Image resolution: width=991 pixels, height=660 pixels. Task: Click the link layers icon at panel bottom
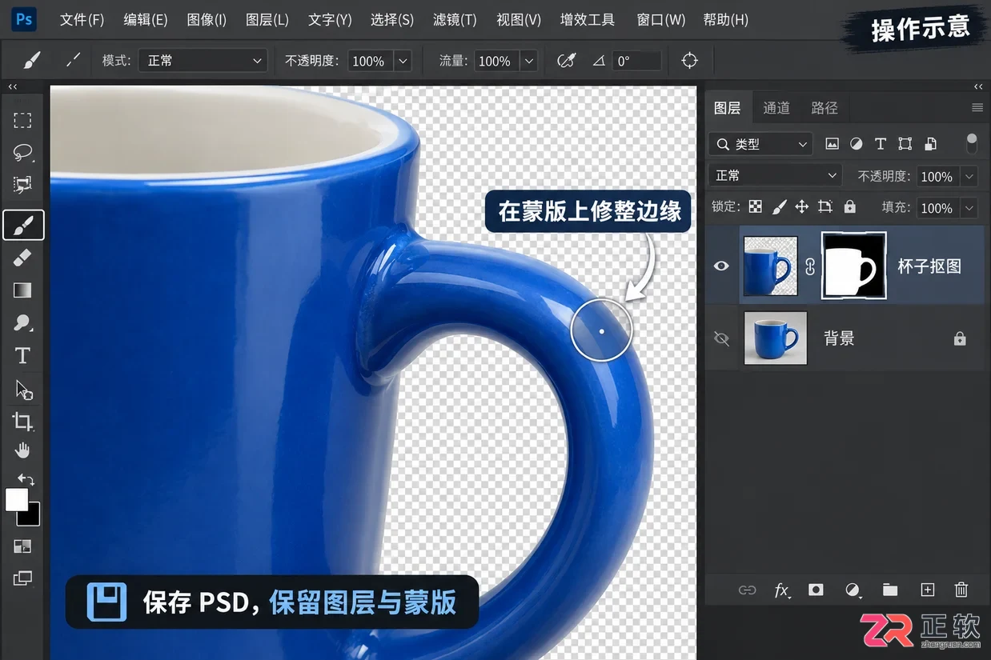pyautogui.click(x=747, y=590)
